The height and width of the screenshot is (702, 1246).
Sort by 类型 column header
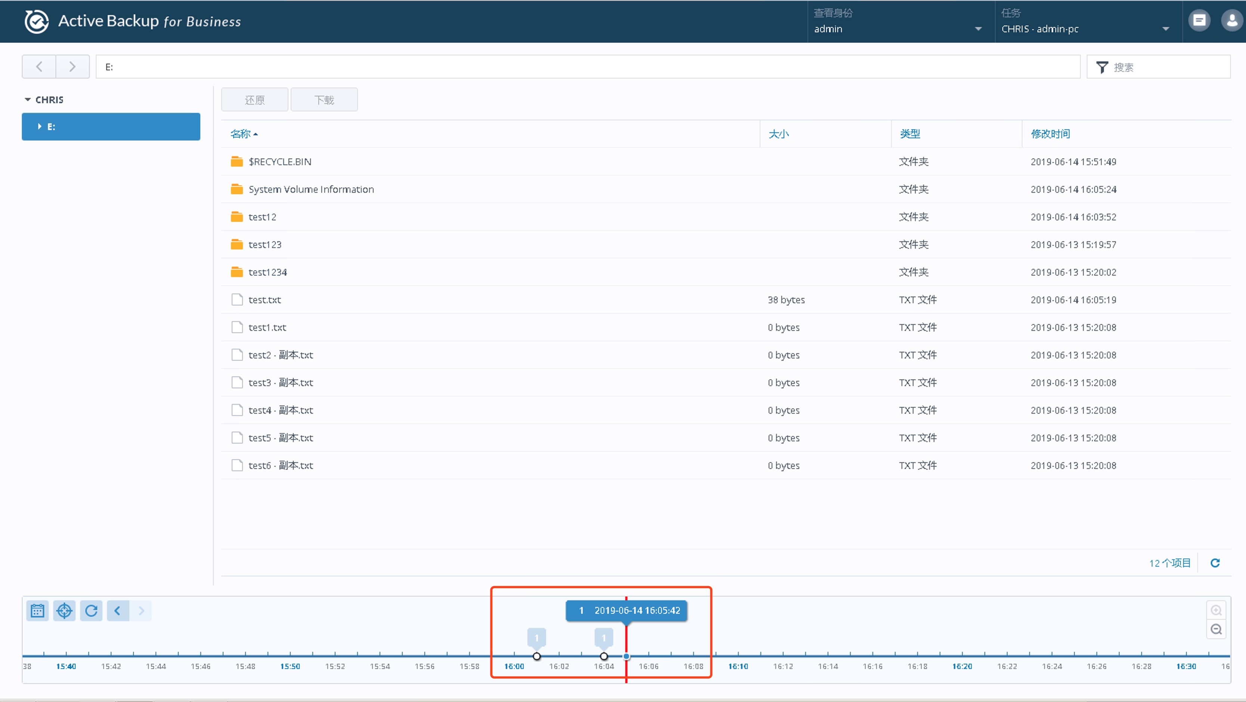(910, 134)
